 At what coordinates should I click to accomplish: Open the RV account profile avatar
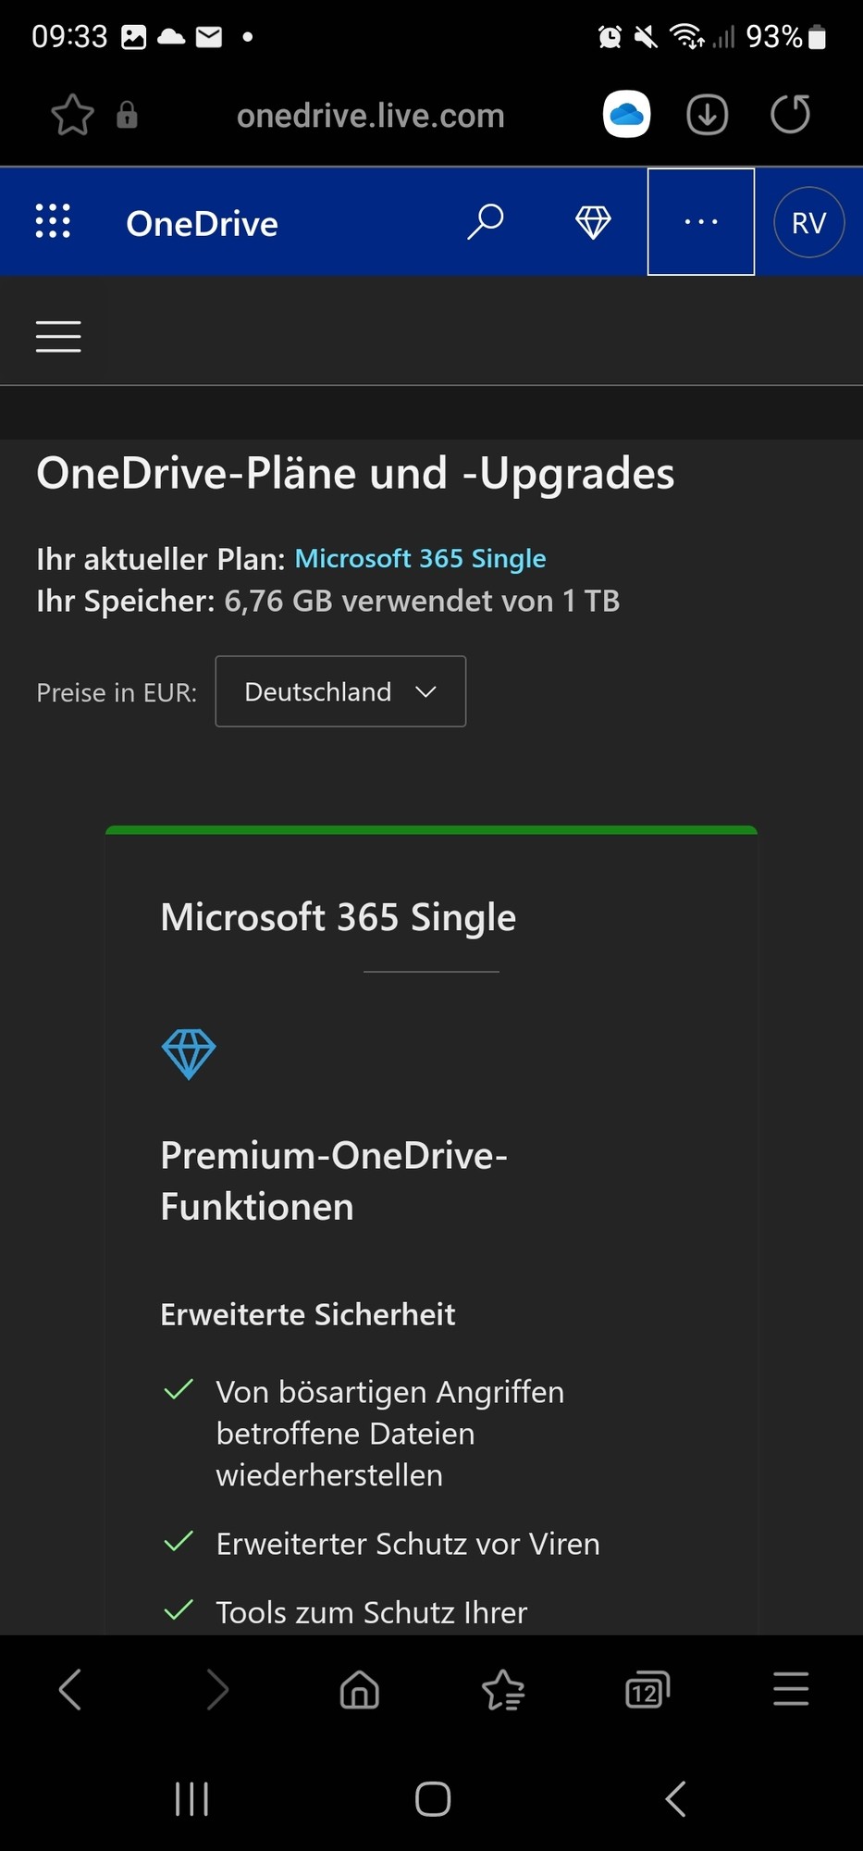point(808,222)
